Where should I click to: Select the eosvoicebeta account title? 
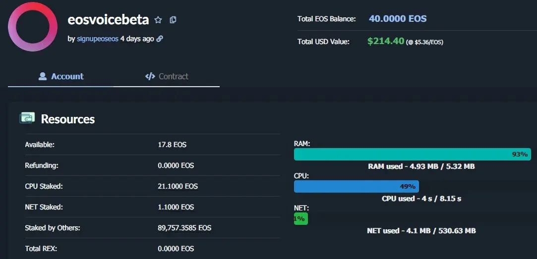click(x=108, y=20)
